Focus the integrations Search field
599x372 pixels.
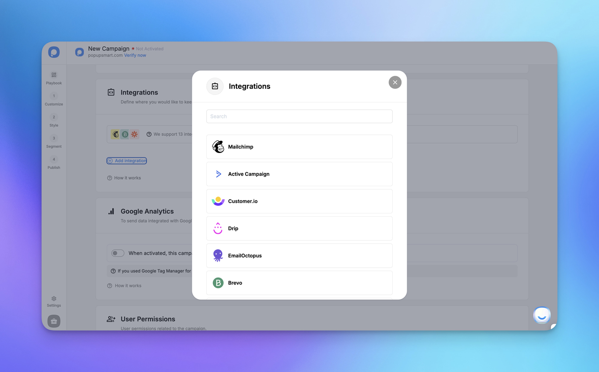coord(299,117)
